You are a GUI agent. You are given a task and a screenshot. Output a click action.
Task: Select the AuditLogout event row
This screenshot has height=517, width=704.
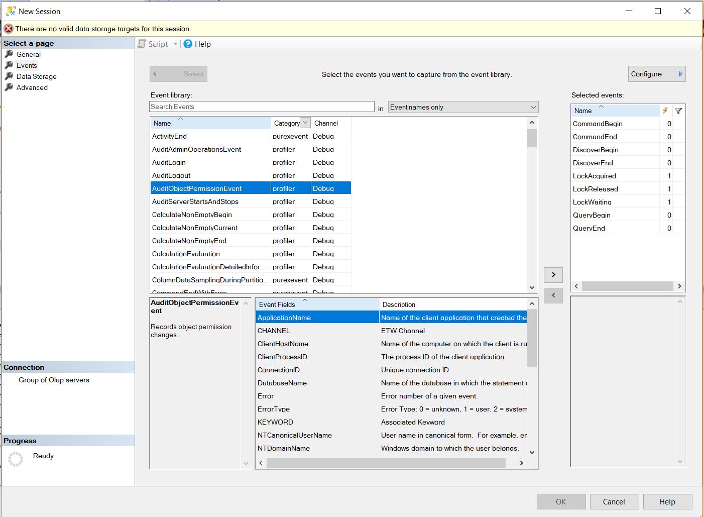tap(251, 175)
